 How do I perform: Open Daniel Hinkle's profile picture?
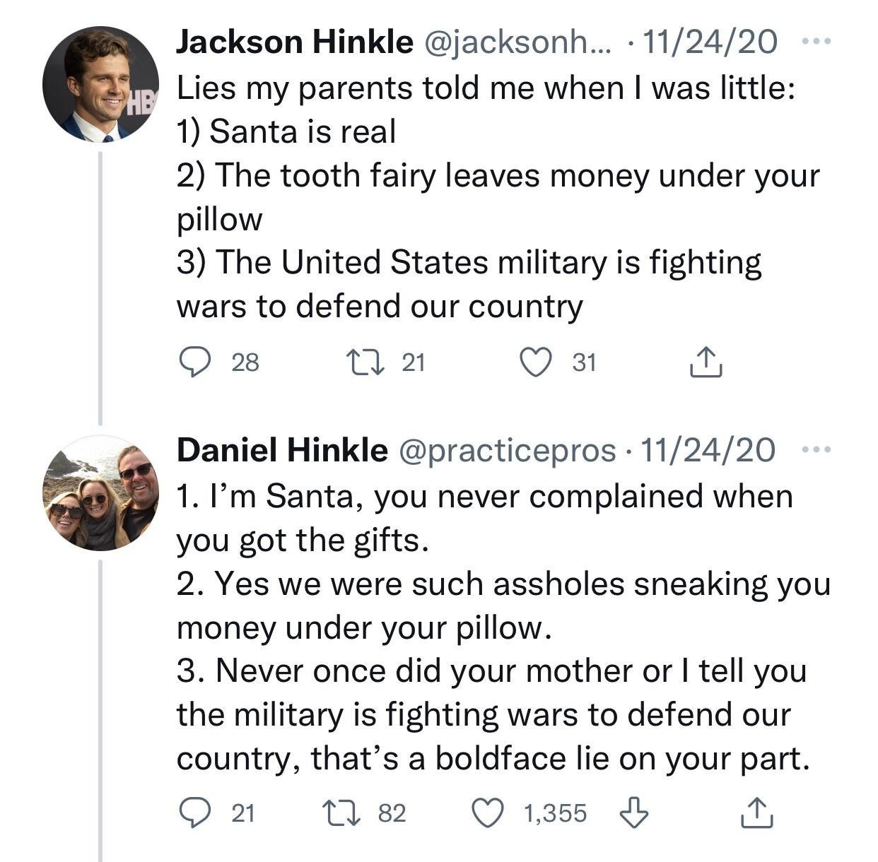(100, 493)
